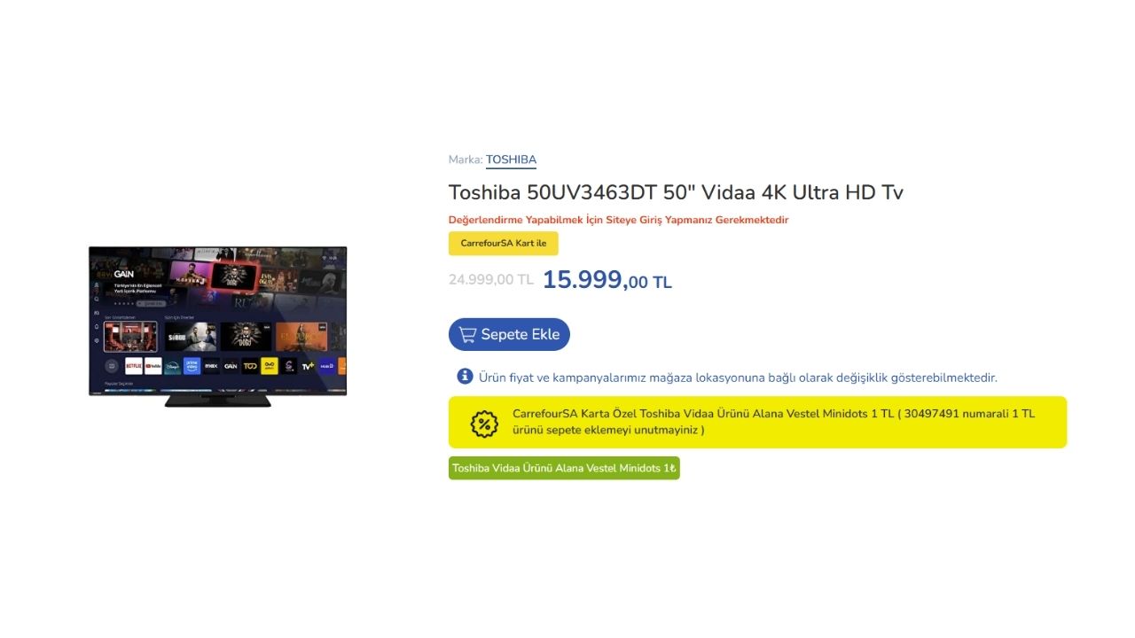Click the store location price notice text
Viewport: 1135px width, 638px height.
738,377
